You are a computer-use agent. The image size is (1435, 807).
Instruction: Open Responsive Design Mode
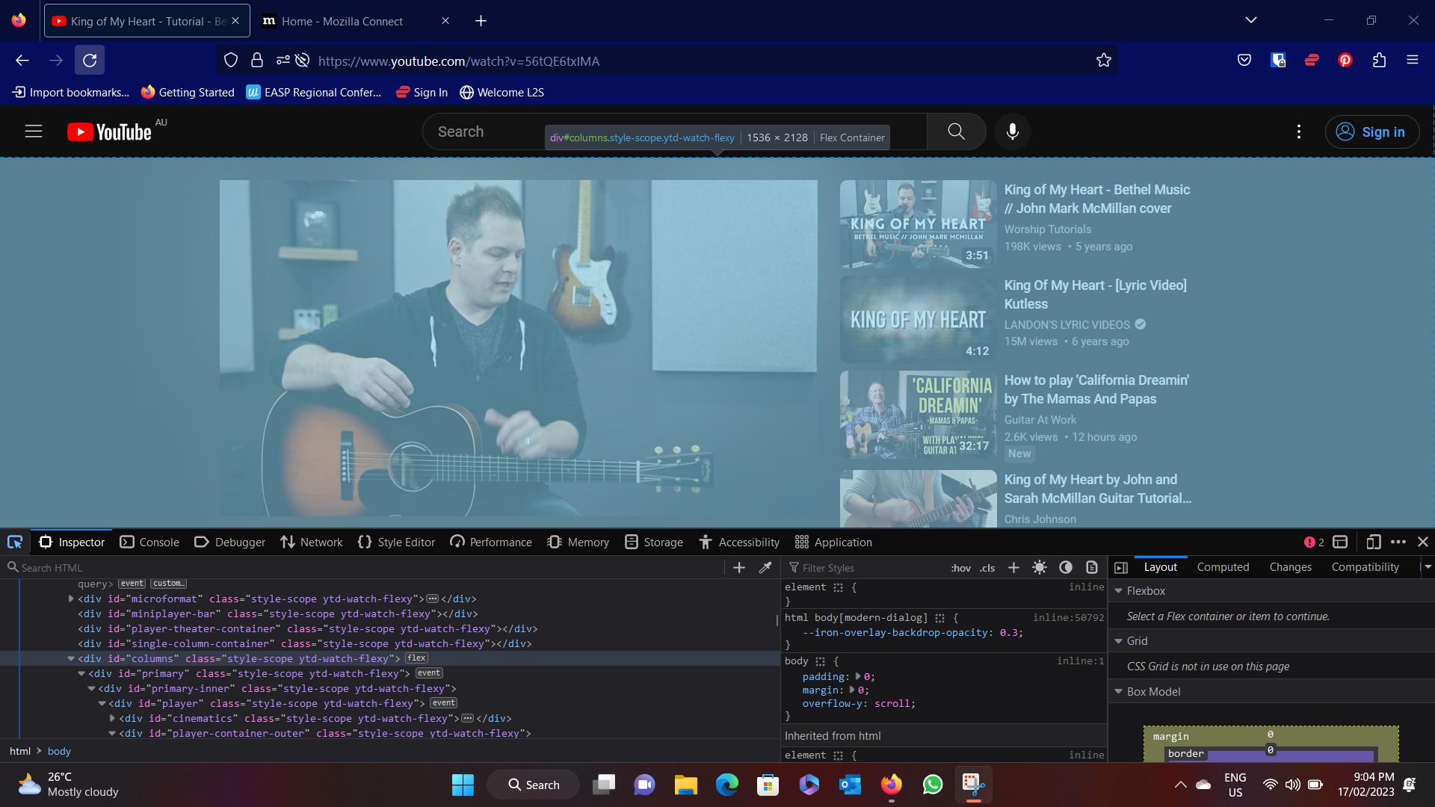pyautogui.click(x=1375, y=542)
